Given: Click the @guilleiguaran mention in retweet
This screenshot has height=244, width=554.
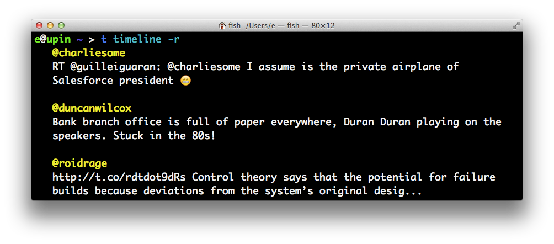Looking at the screenshot, I should click(x=116, y=67).
